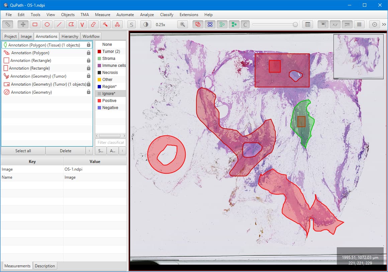The height and width of the screenshot is (272, 388).
Task: Switch to the Hierarchy tab
Action: tap(70, 36)
